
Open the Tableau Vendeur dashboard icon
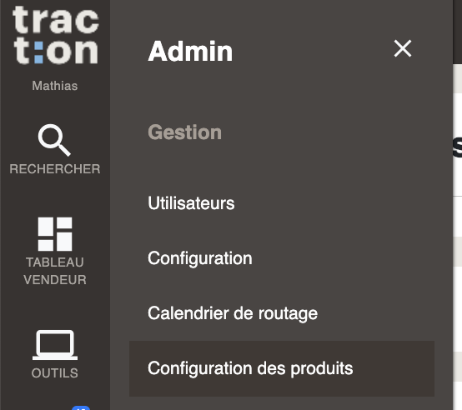click(x=55, y=234)
